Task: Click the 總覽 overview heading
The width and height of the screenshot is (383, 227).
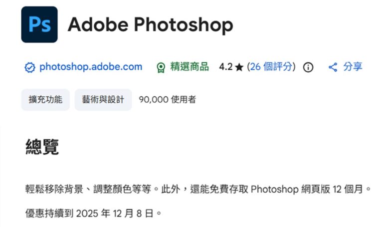Action: pos(42,147)
